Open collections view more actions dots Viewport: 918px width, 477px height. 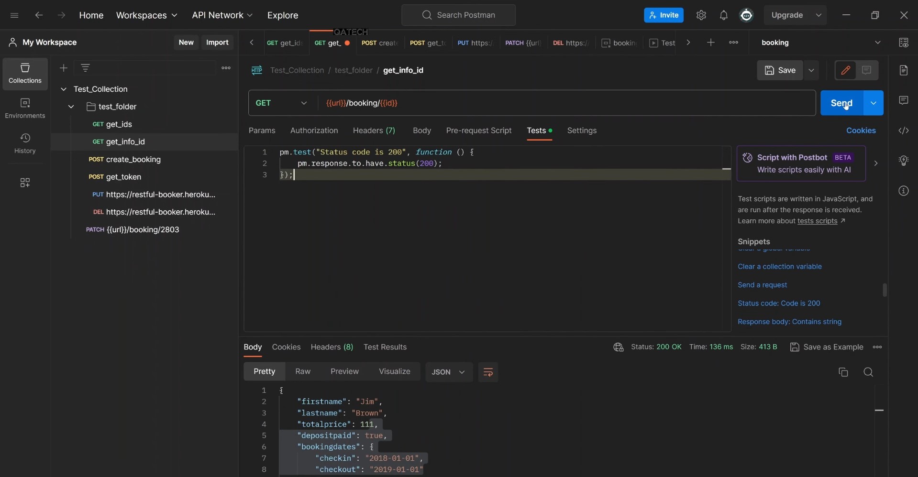click(x=226, y=68)
